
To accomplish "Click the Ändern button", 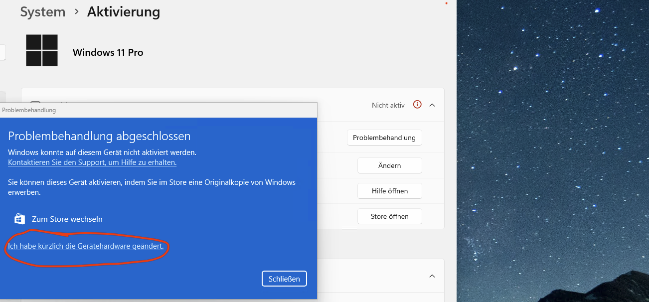I will 389,165.
